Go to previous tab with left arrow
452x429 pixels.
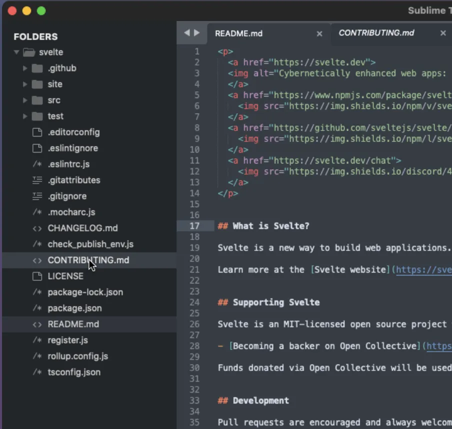tap(187, 33)
